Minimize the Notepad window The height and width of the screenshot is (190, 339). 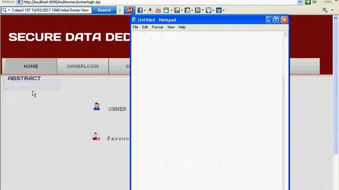[x=269, y=20]
